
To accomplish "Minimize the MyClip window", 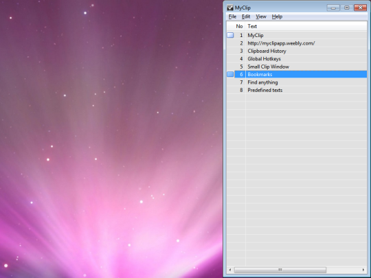I will click(x=333, y=8).
